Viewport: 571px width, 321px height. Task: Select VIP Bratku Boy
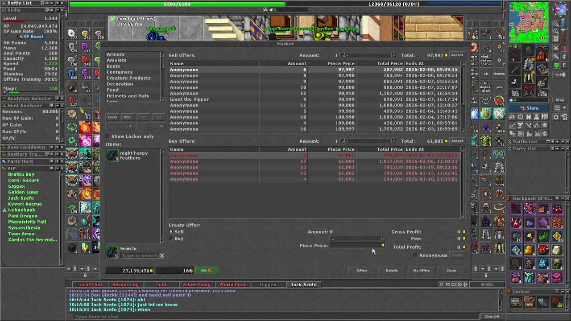21,174
